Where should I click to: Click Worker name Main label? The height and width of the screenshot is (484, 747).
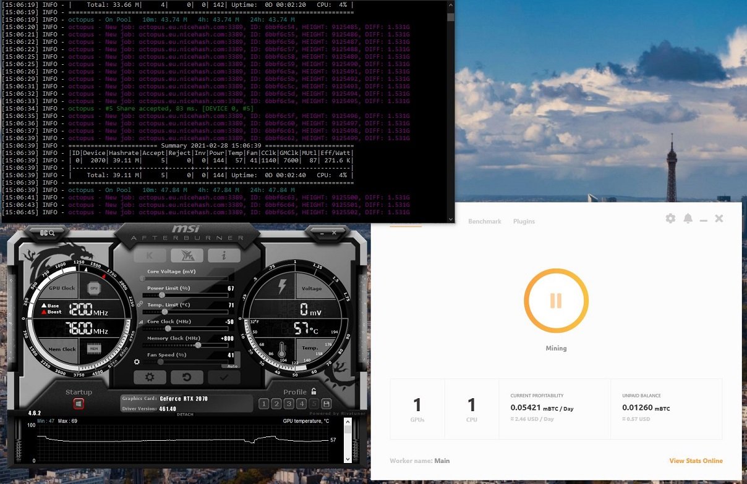(x=420, y=461)
